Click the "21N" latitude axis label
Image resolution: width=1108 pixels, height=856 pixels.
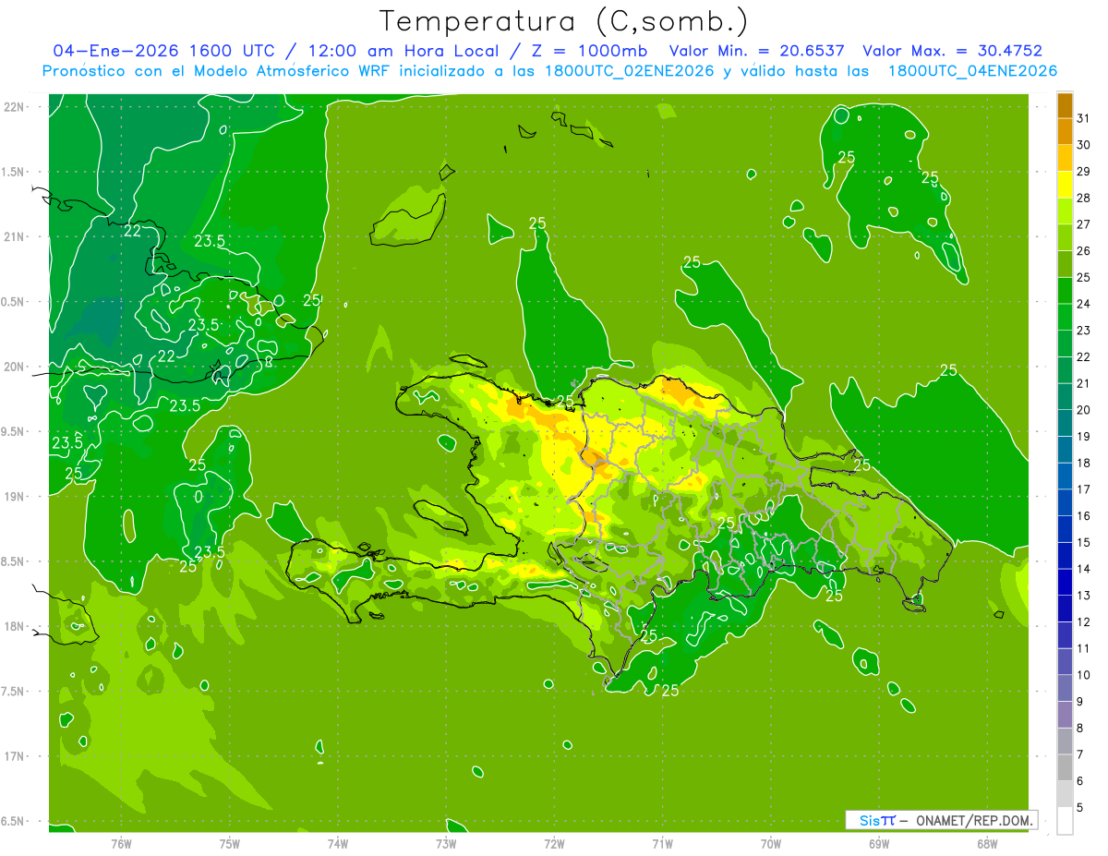pos(15,236)
